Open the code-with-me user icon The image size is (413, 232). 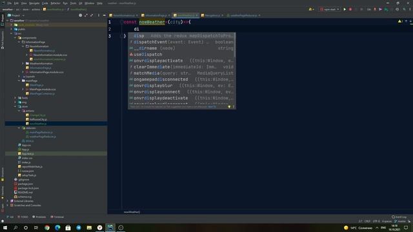point(311,9)
